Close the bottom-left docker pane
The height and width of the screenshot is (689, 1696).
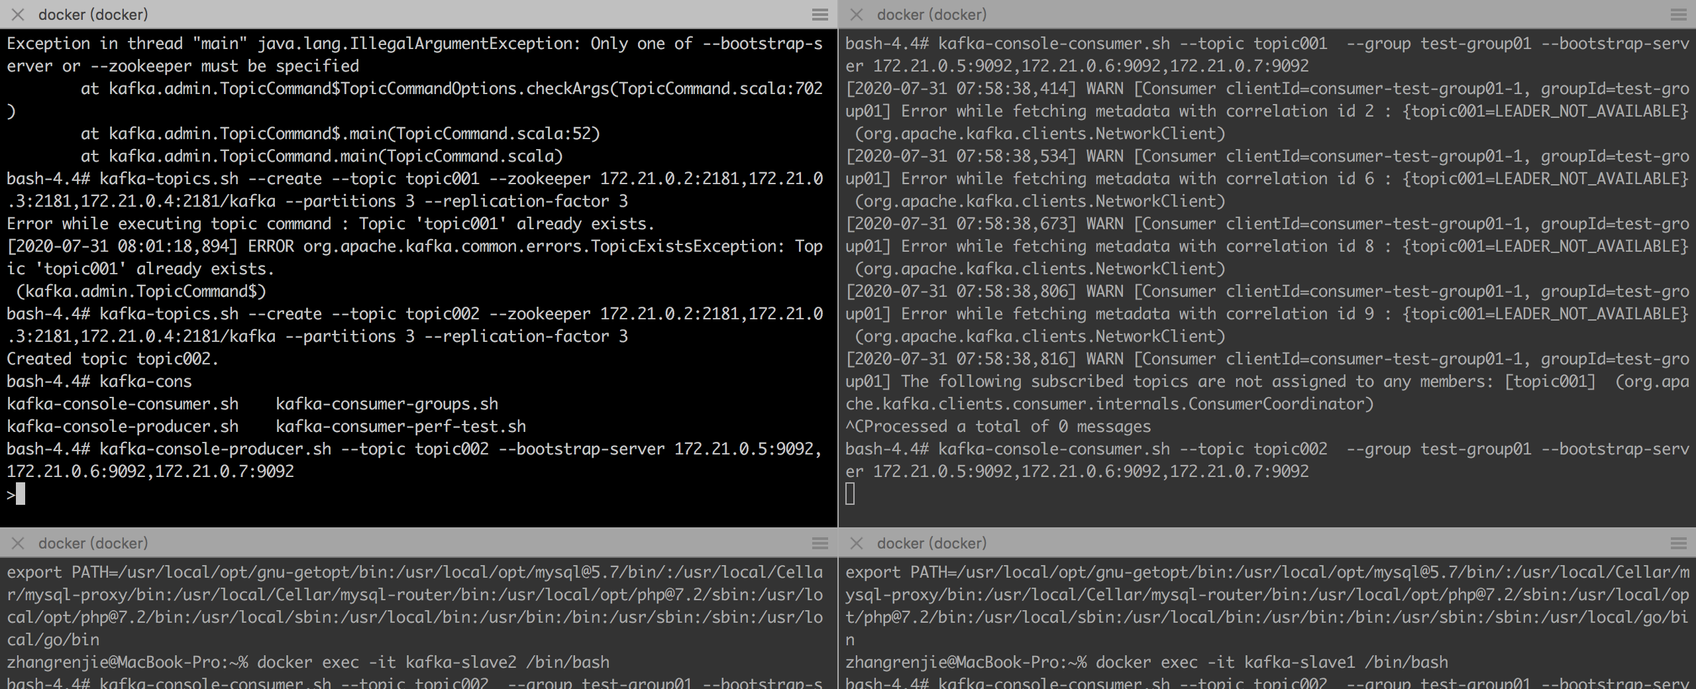click(18, 543)
